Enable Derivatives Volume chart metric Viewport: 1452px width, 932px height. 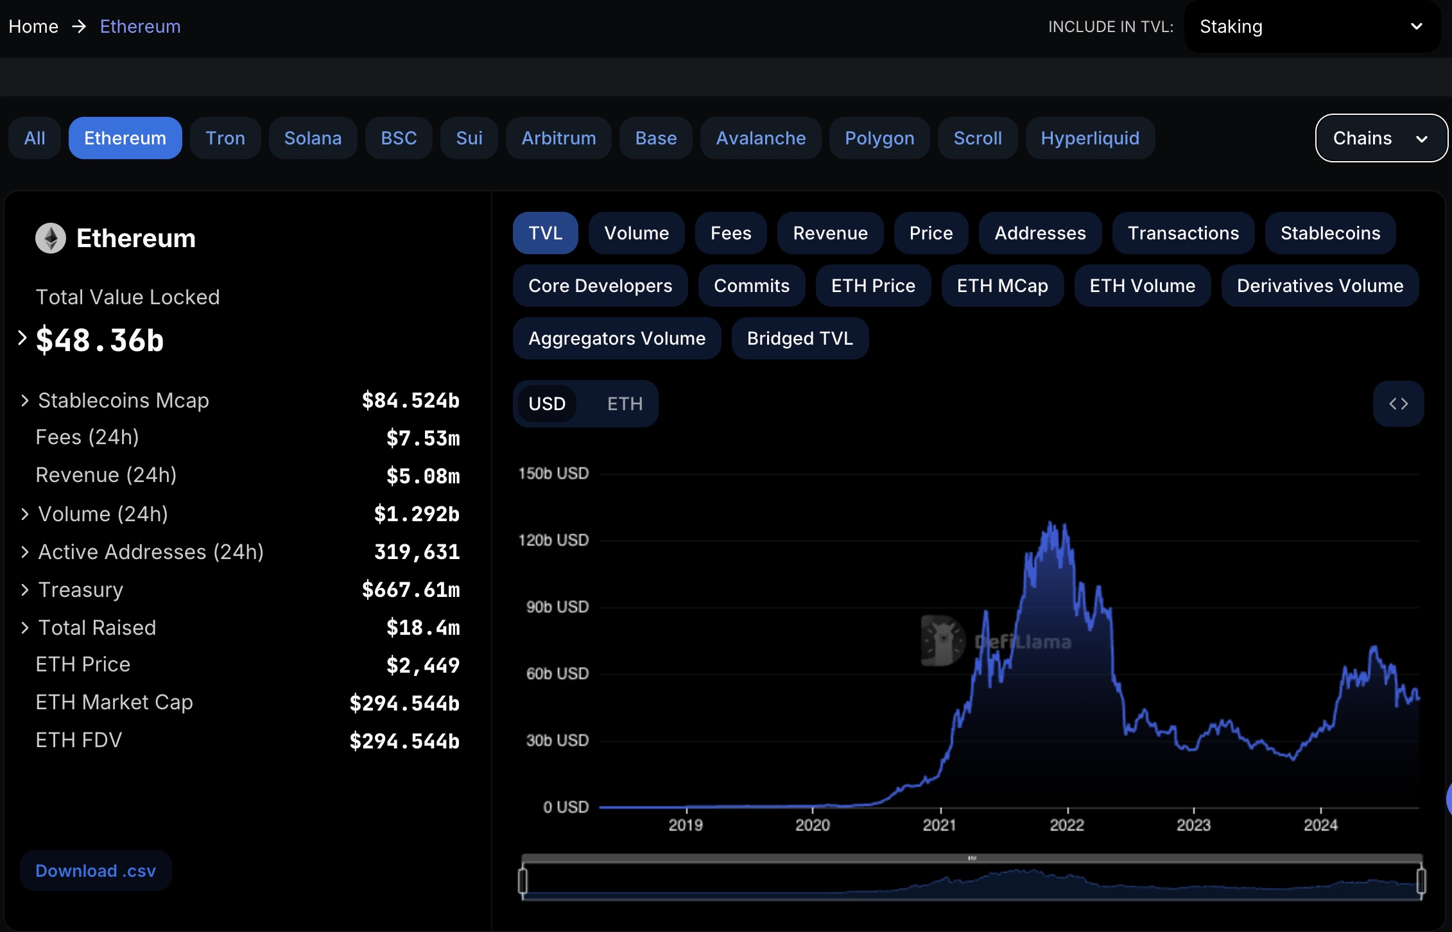pyautogui.click(x=1320, y=286)
